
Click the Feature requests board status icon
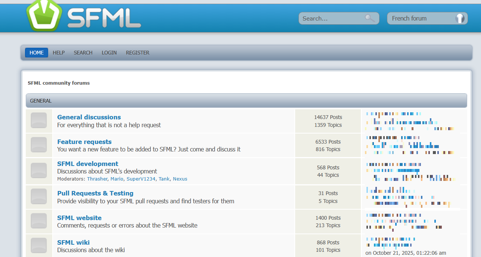click(x=39, y=145)
